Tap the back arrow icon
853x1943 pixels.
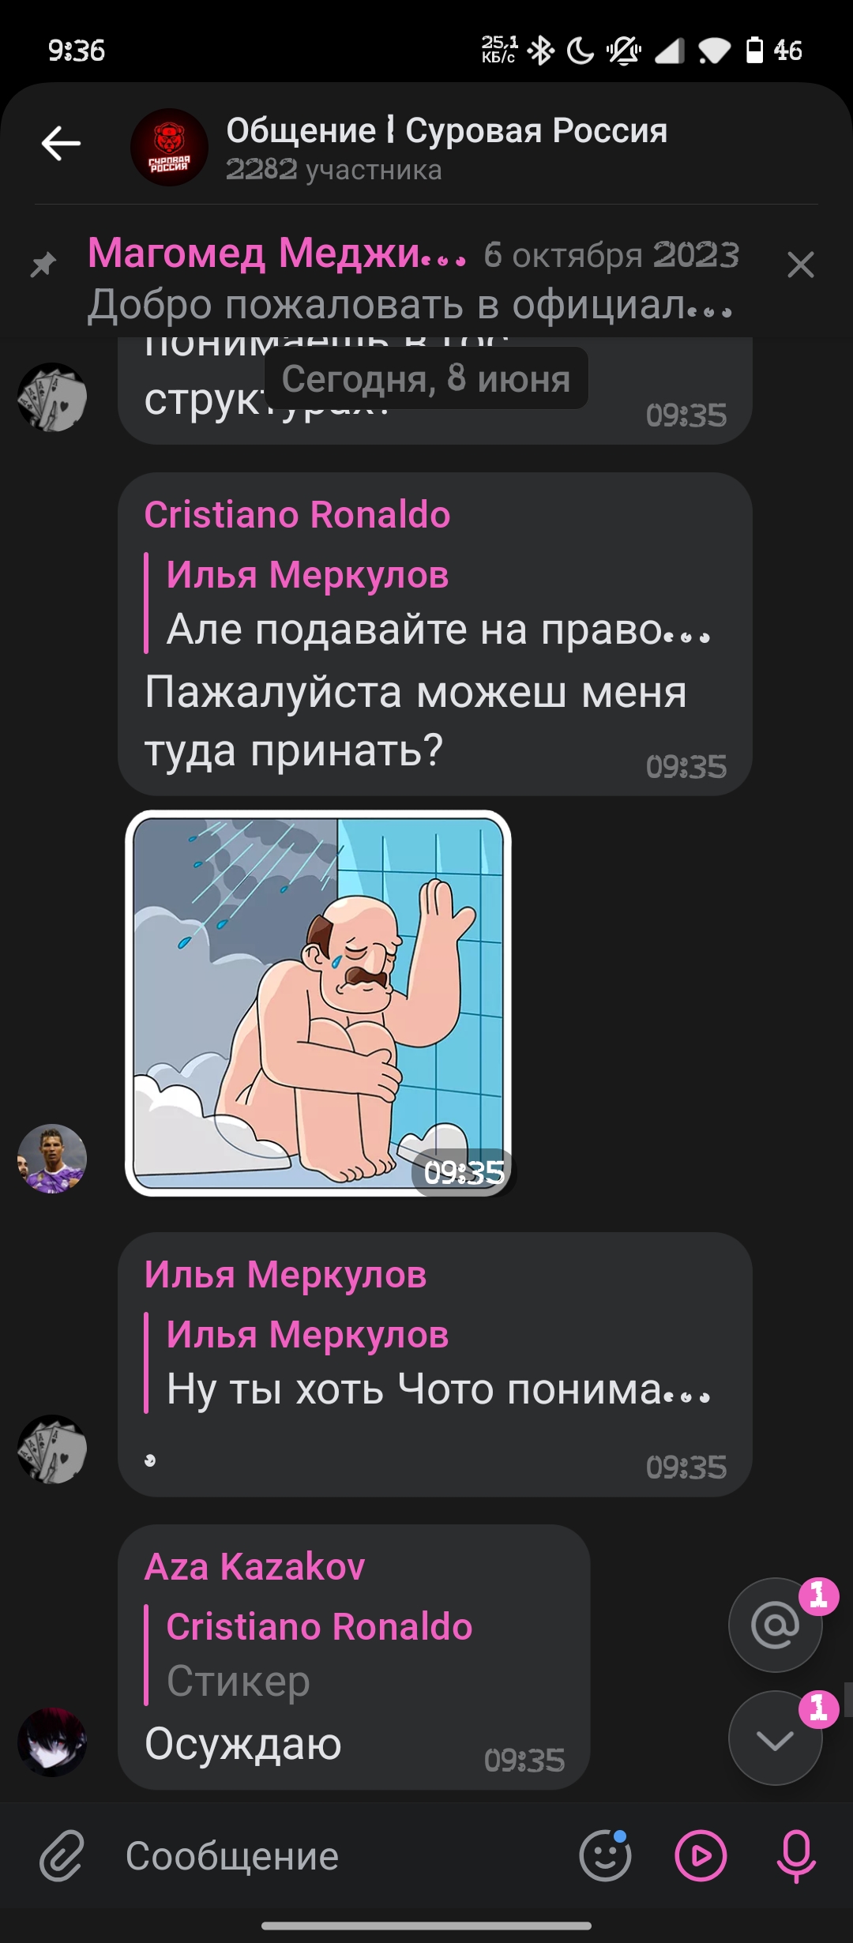pyautogui.click(x=61, y=144)
